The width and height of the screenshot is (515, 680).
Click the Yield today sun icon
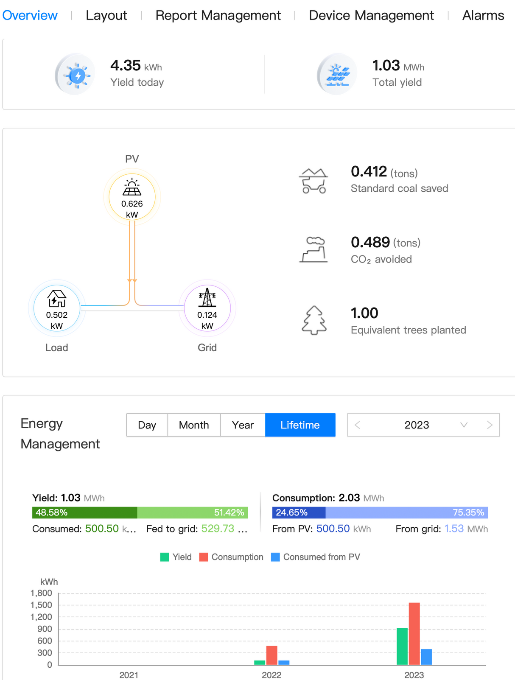coord(76,75)
